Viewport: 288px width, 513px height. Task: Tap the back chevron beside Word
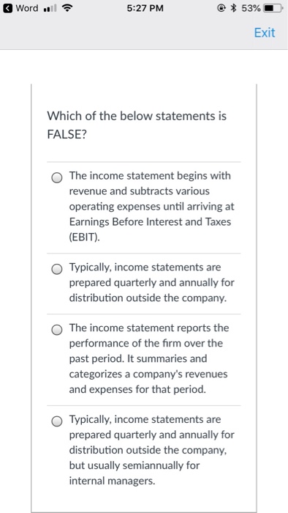click(8, 8)
